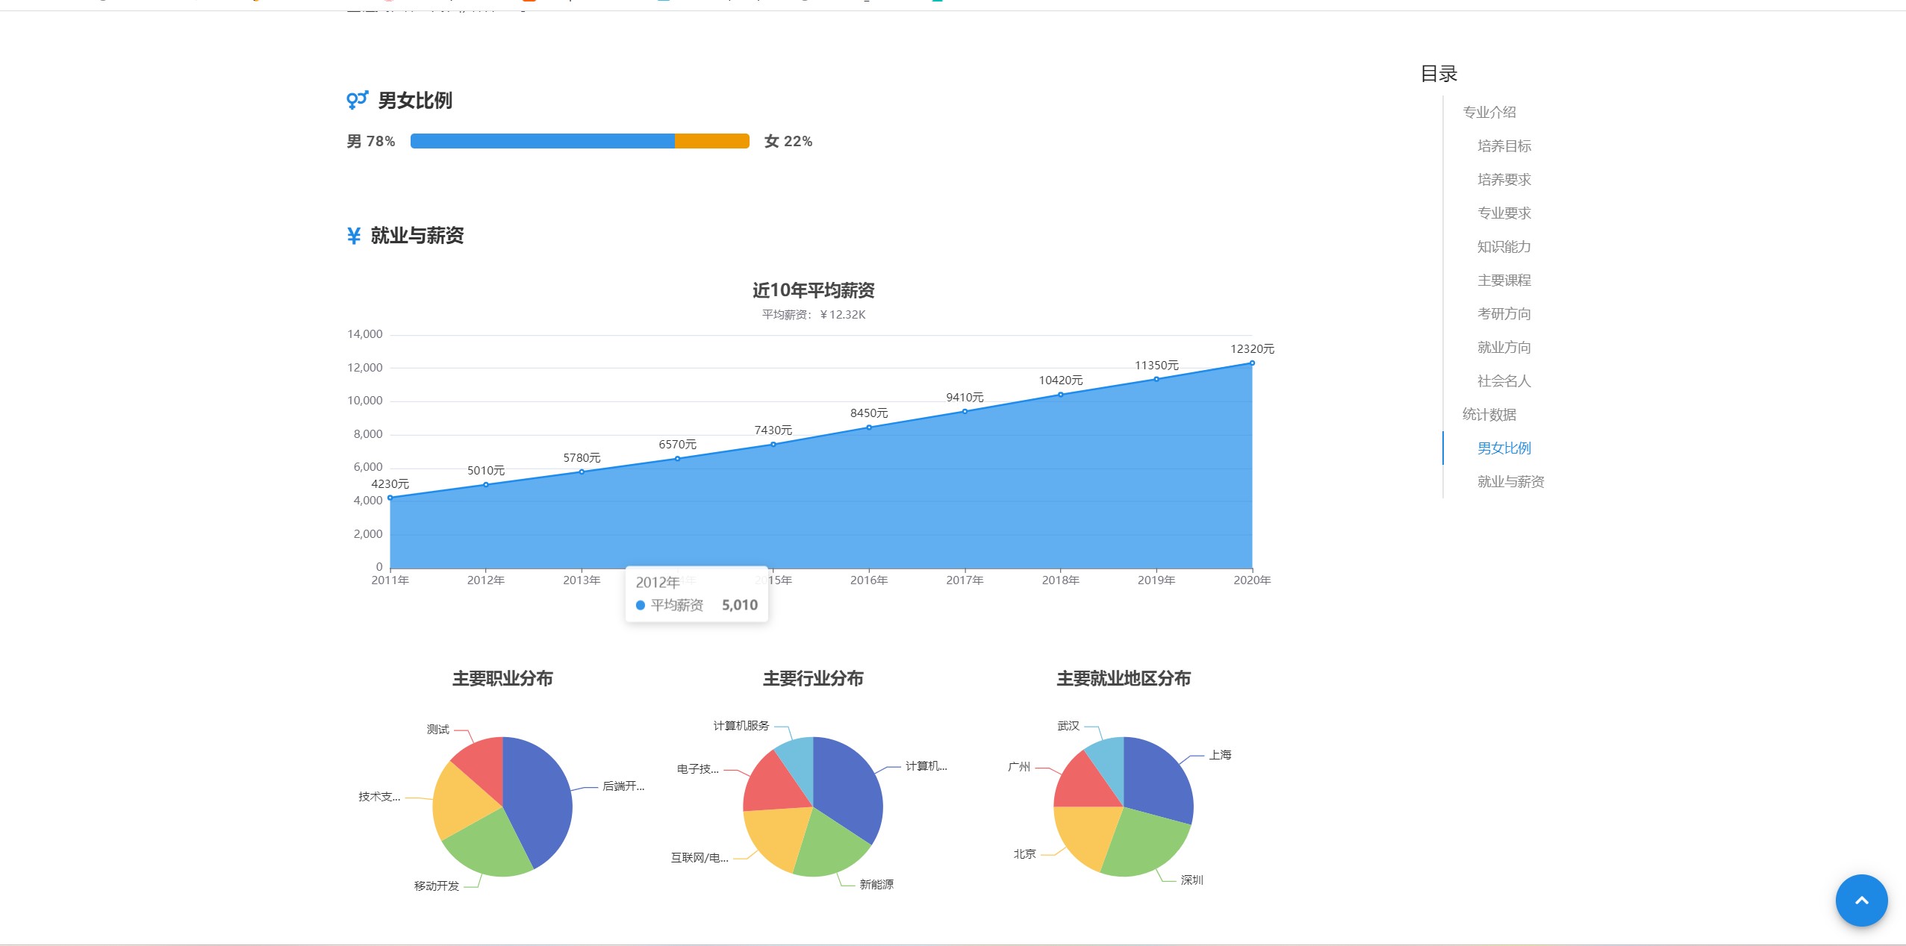Click the back-to-top arrow button
The image size is (1906, 946).
tap(1861, 900)
